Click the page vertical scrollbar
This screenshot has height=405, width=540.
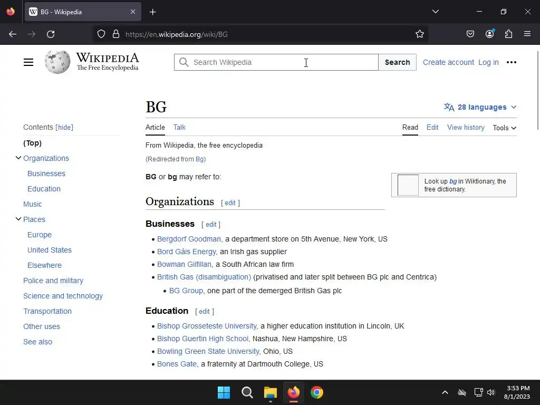coord(537,90)
